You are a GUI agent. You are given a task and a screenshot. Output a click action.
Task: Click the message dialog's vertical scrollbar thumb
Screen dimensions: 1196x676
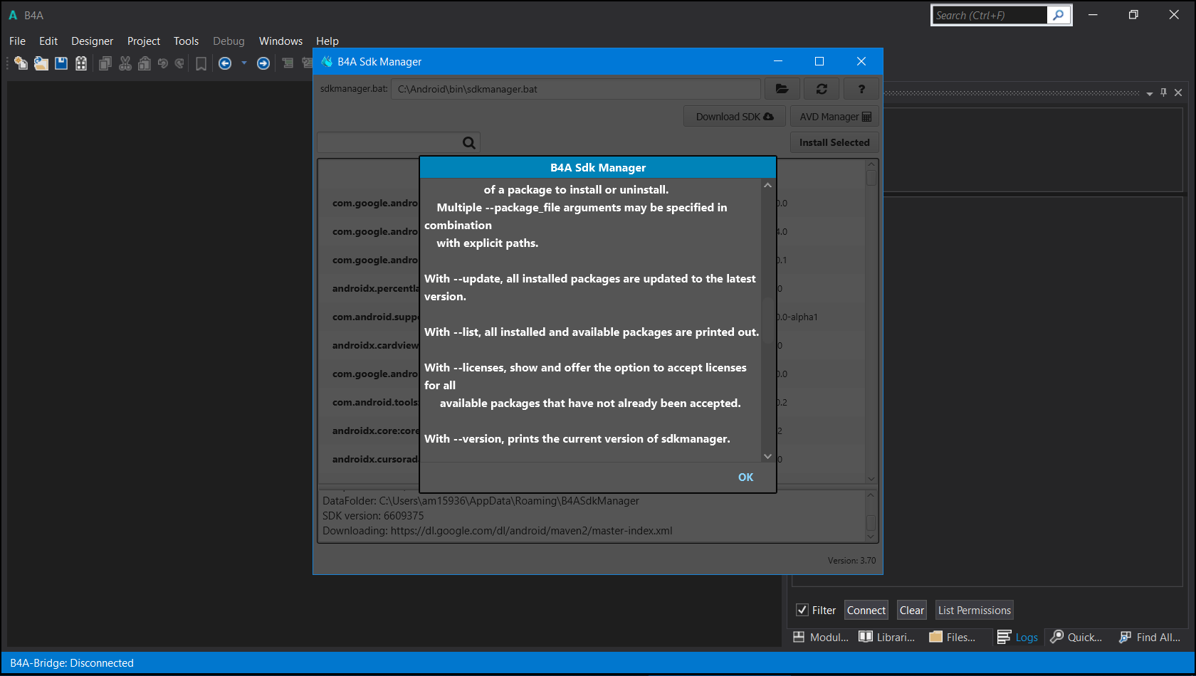767,322
